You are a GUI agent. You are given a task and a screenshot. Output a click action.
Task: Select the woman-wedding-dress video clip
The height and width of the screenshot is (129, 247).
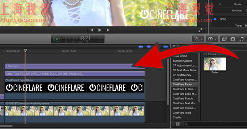74,112
